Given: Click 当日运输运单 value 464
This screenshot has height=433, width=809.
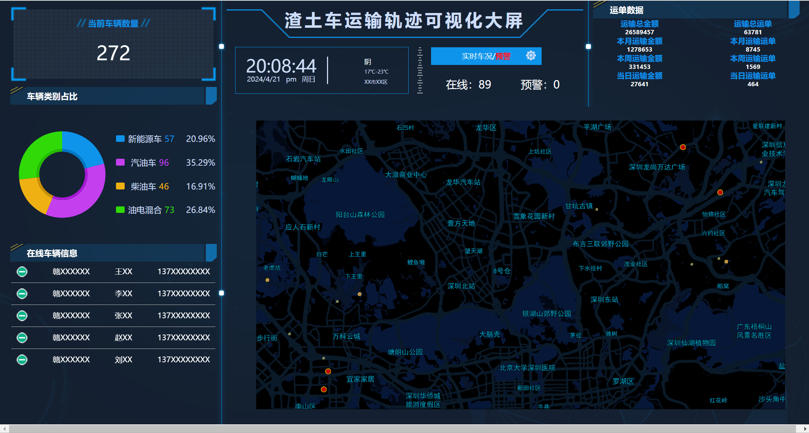Looking at the screenshot, I should [x=753, y=84].
